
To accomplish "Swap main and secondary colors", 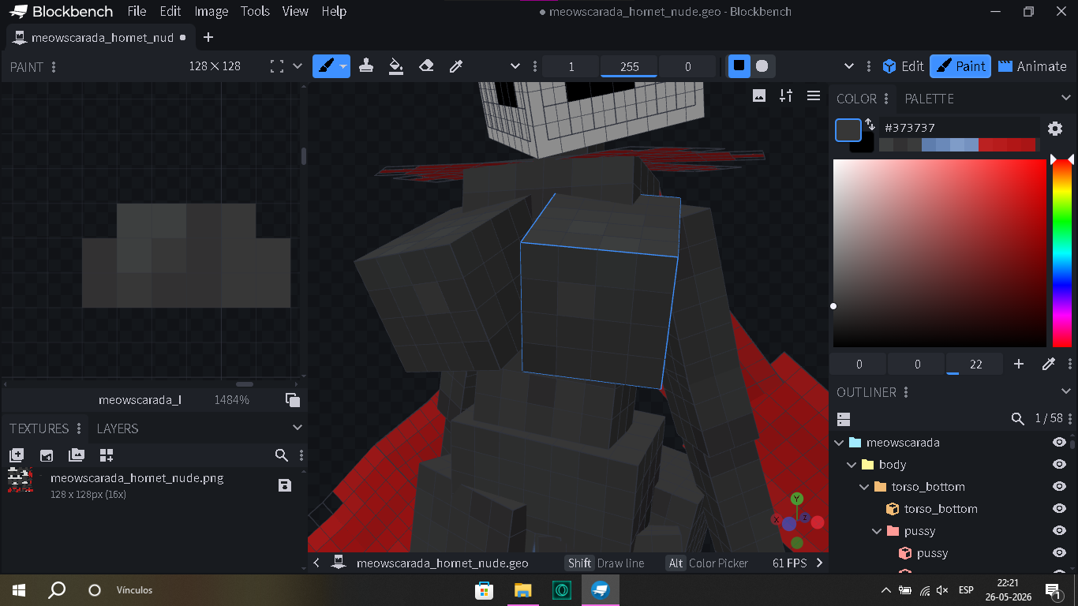I will click(x=870, y=125).
